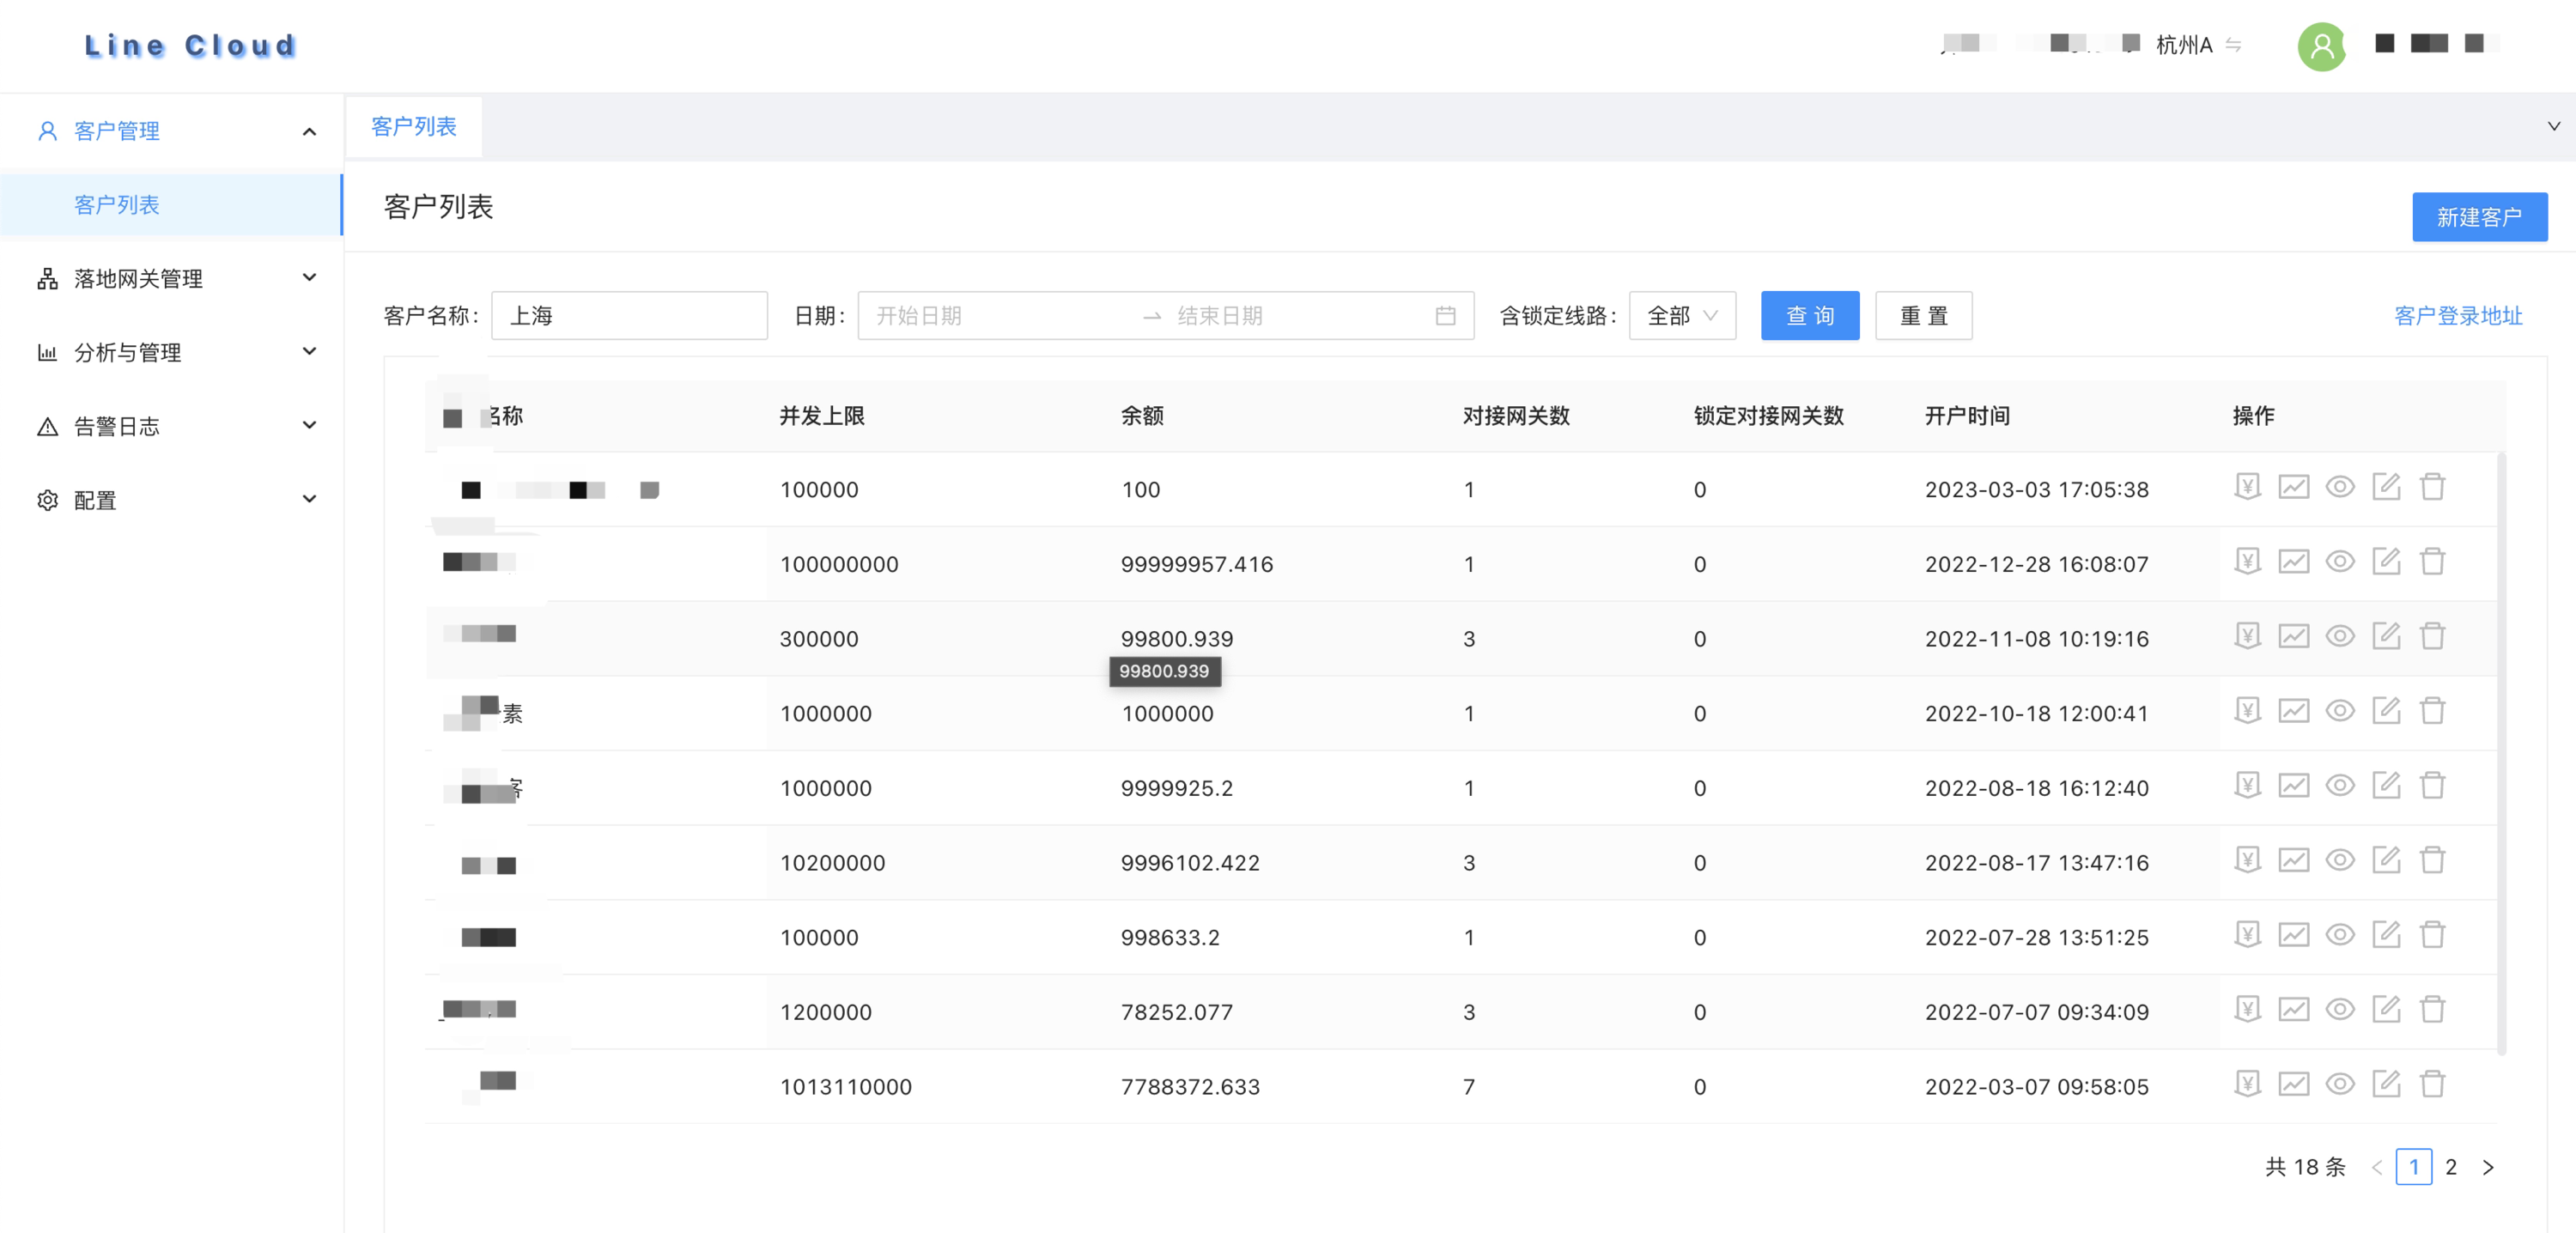Delete customer in 2022-03-07 row
Image resolution: width=2576 pixels, height=1233 pixels.
click(x=2432, y=1084)
